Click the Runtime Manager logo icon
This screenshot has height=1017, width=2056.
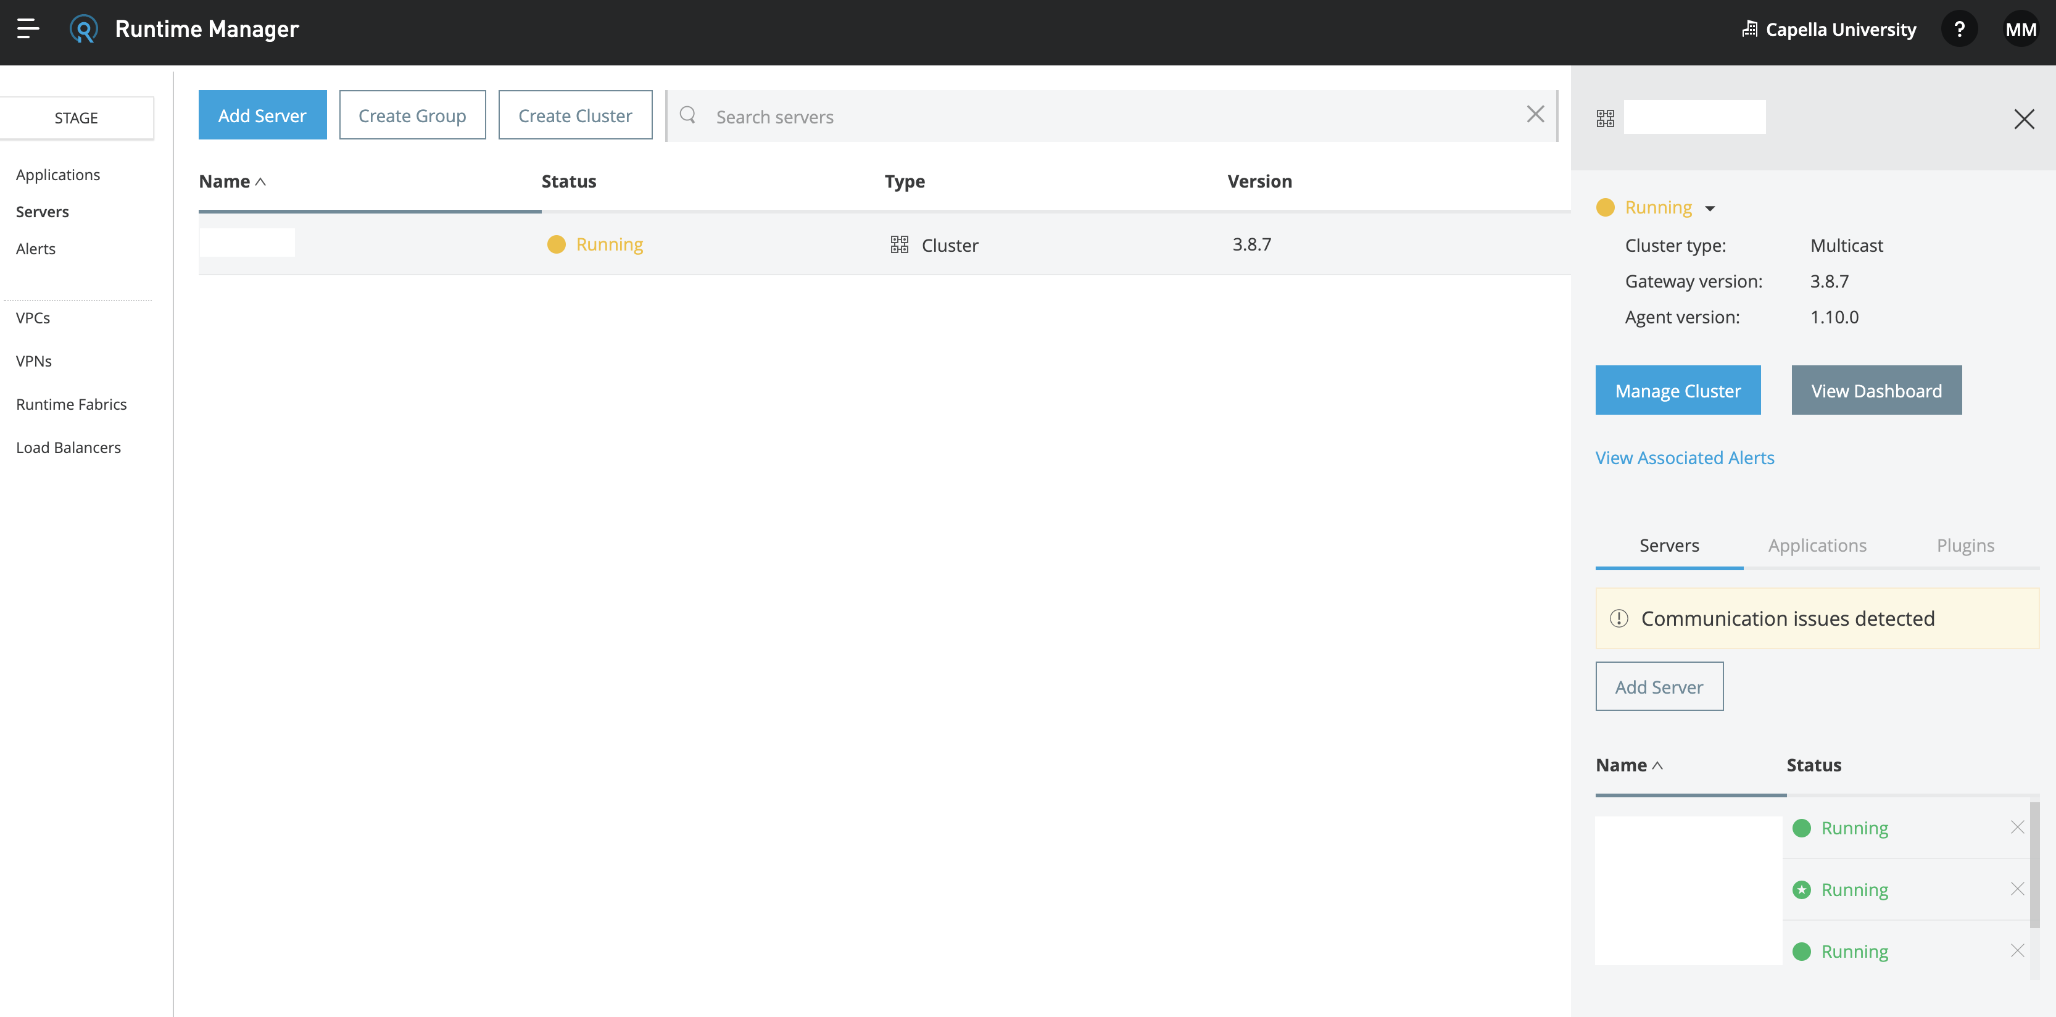(x=83, y=29)
